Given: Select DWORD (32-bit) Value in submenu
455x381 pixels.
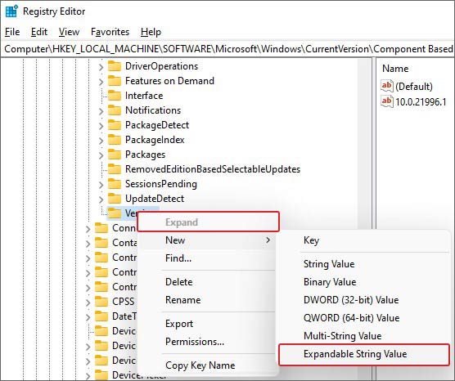Looking at the screenshot, I should point(364,300).
